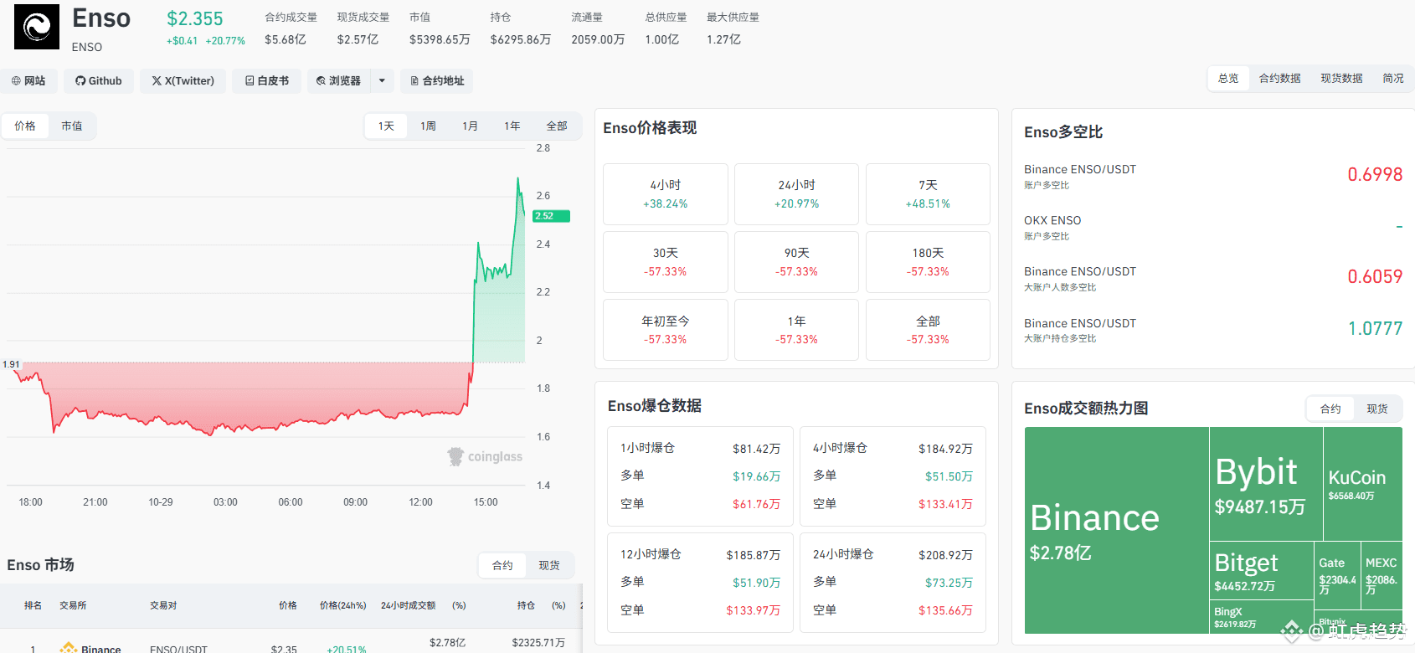Select 合约 in the heatmap toggle
Image resolution: width=1415 pixels, height=653 pixels.
[x=1330, y=409]
